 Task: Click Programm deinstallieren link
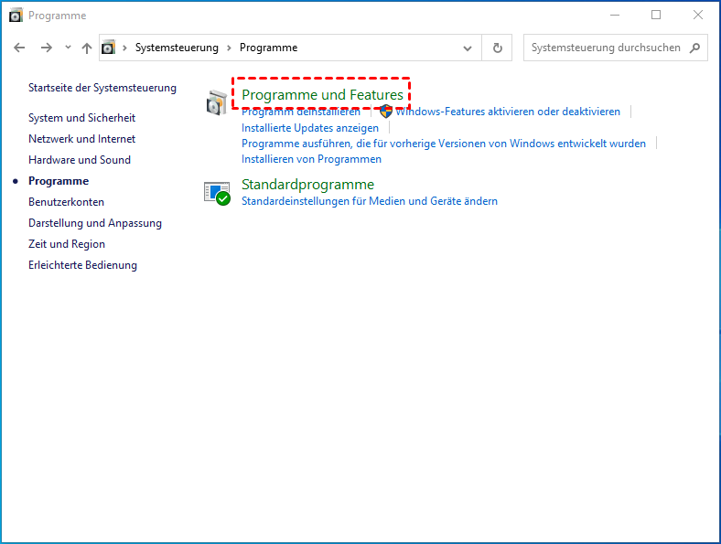(x=301, y=112)
